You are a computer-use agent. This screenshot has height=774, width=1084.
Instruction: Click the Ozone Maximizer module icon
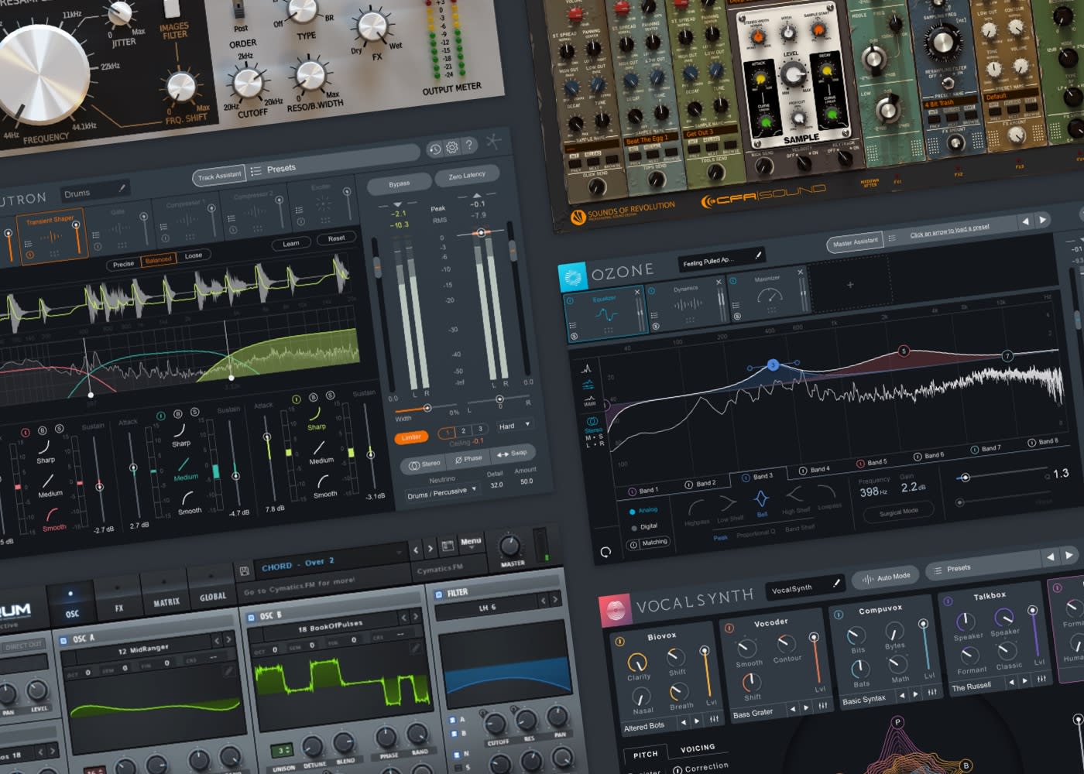coord(769,296)
